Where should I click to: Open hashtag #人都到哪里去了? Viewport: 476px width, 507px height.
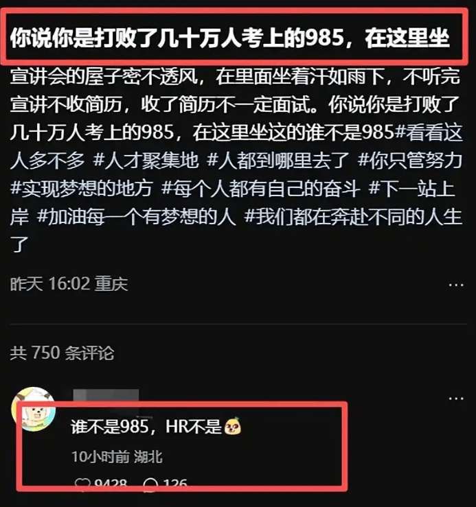point(277,161)
